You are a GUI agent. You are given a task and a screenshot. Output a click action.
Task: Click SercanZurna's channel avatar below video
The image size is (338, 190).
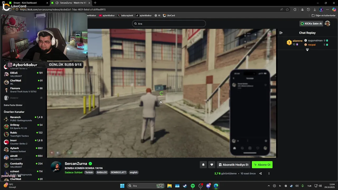pos(56,167)
